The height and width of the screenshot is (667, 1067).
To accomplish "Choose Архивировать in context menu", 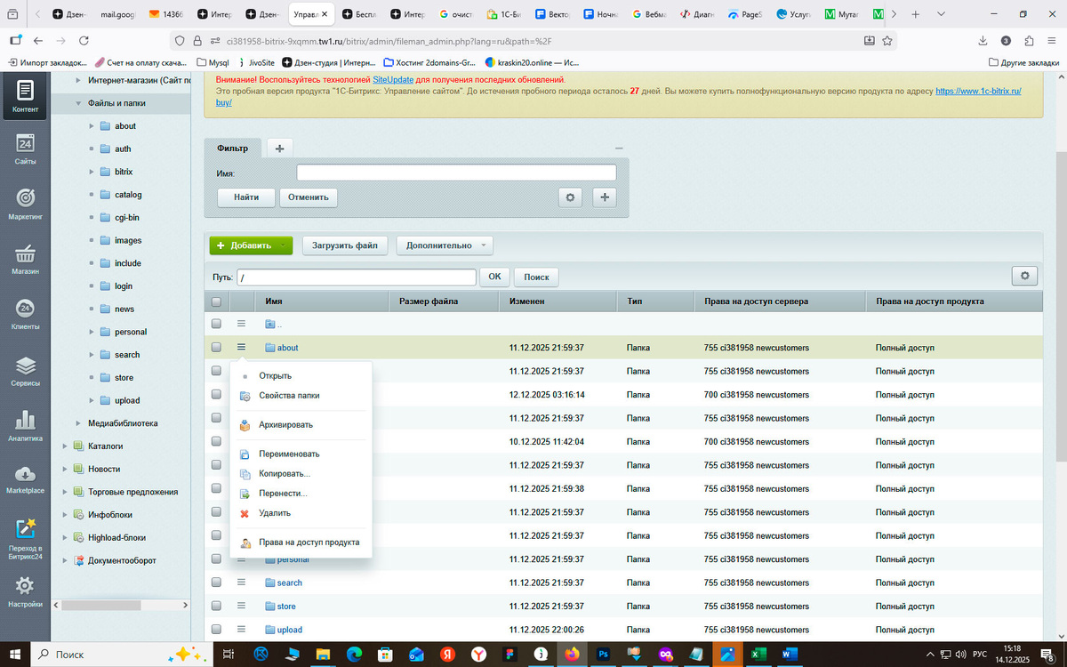I will point(285,425).
